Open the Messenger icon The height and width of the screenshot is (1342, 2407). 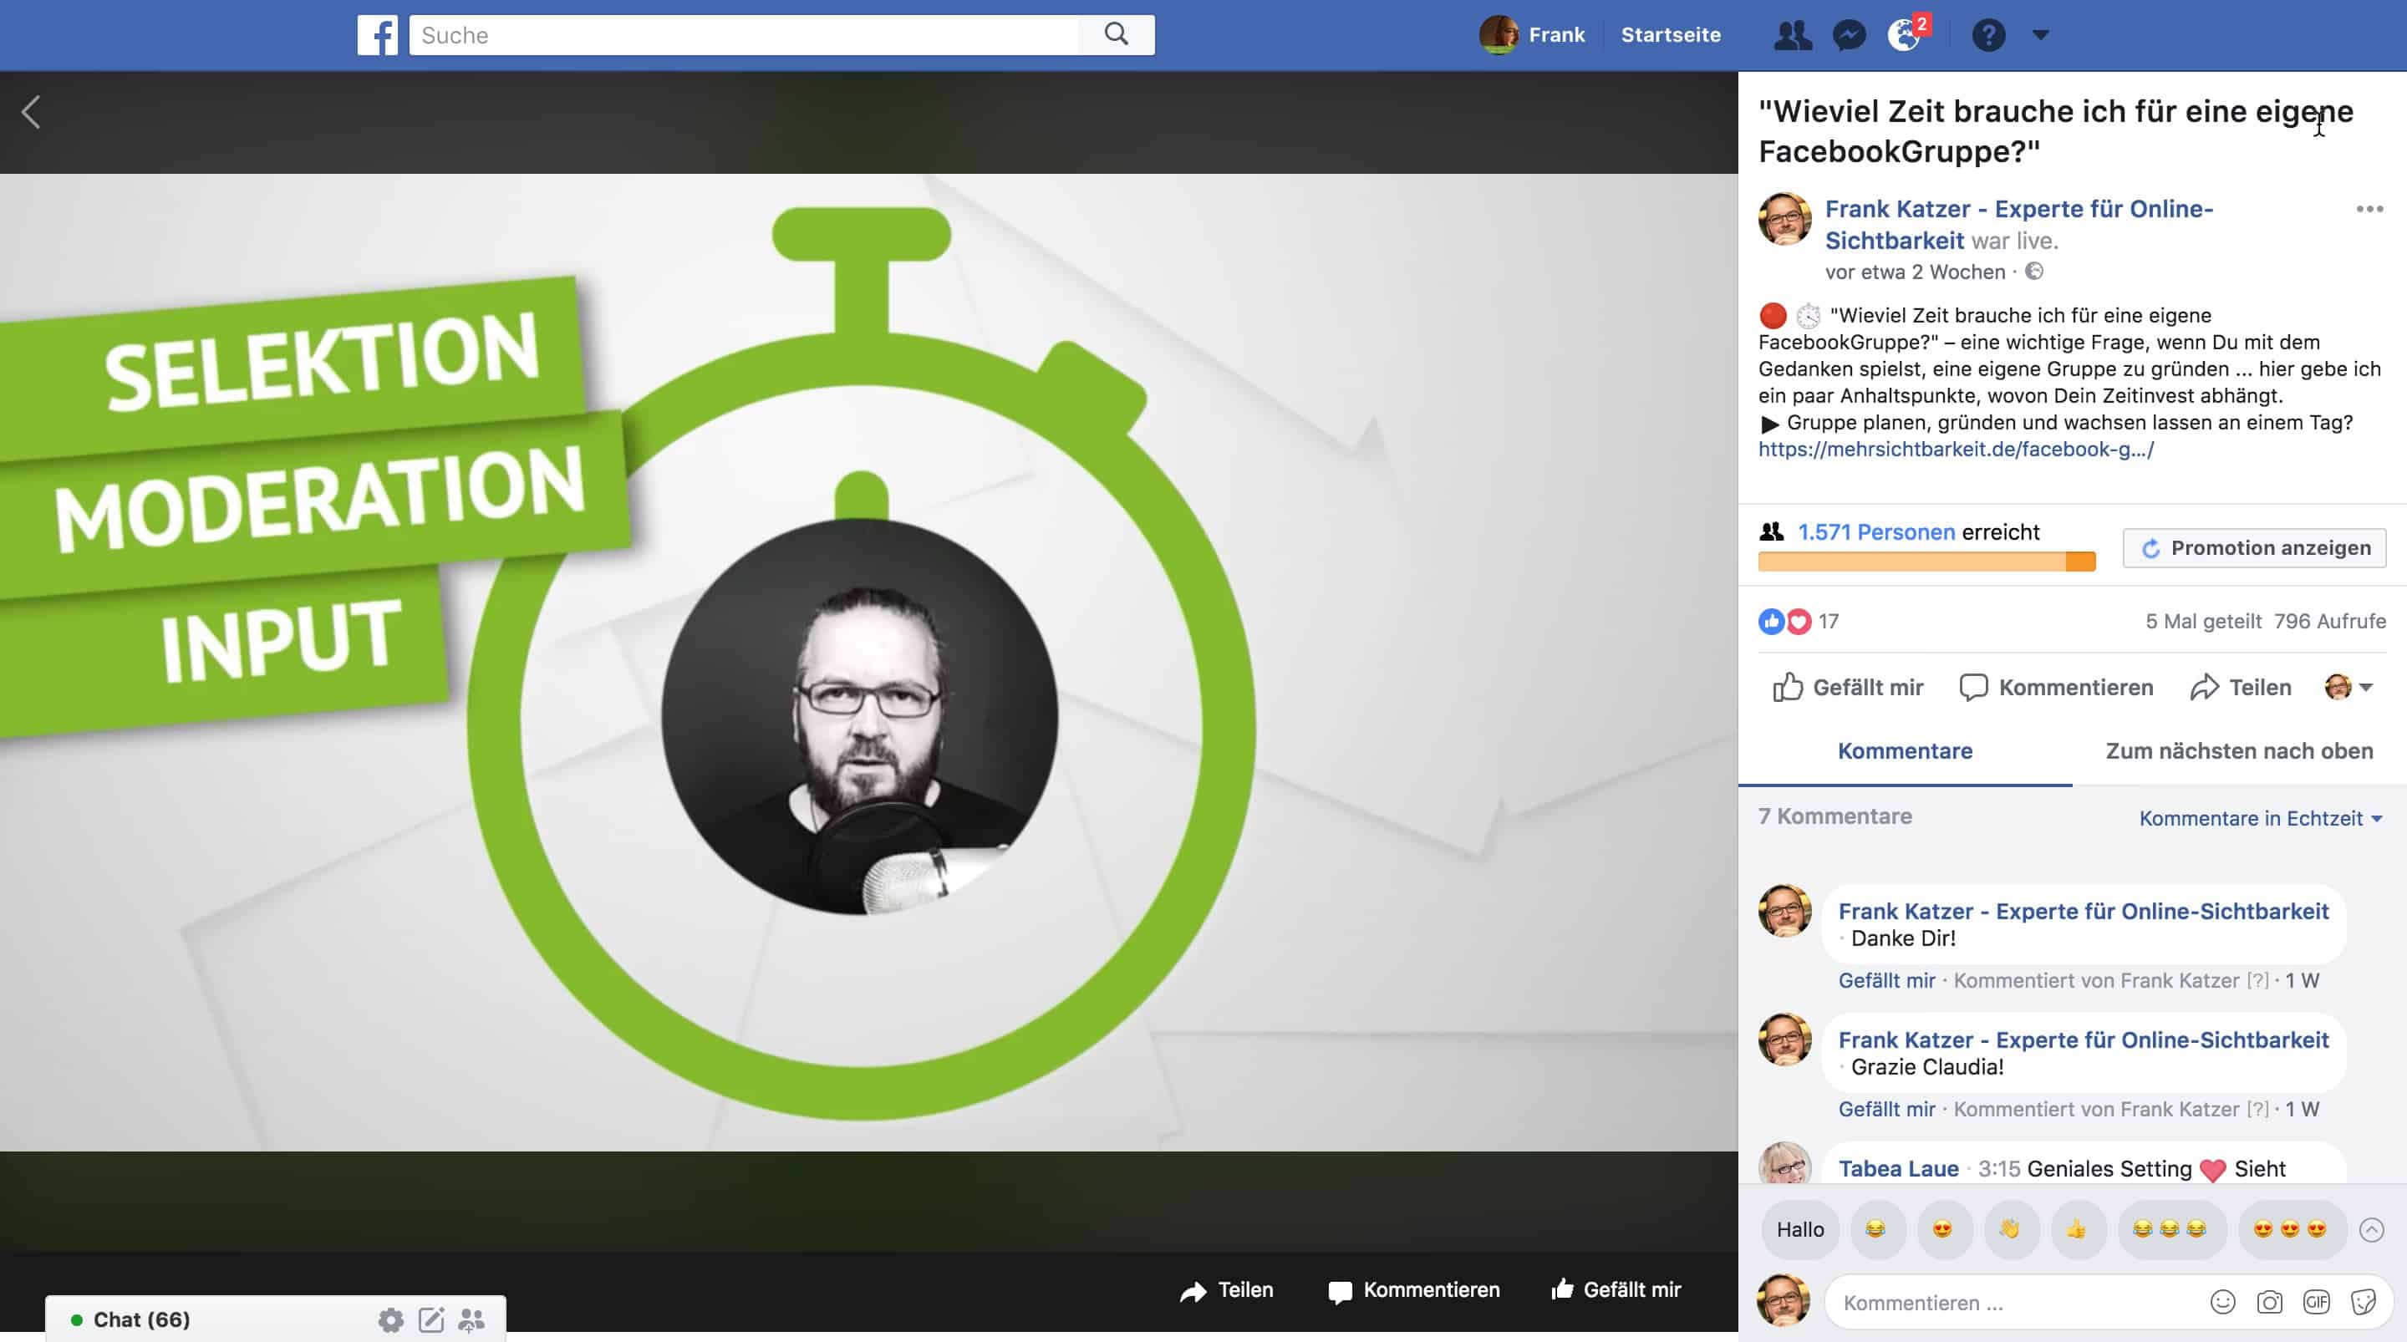(1850, 35)
